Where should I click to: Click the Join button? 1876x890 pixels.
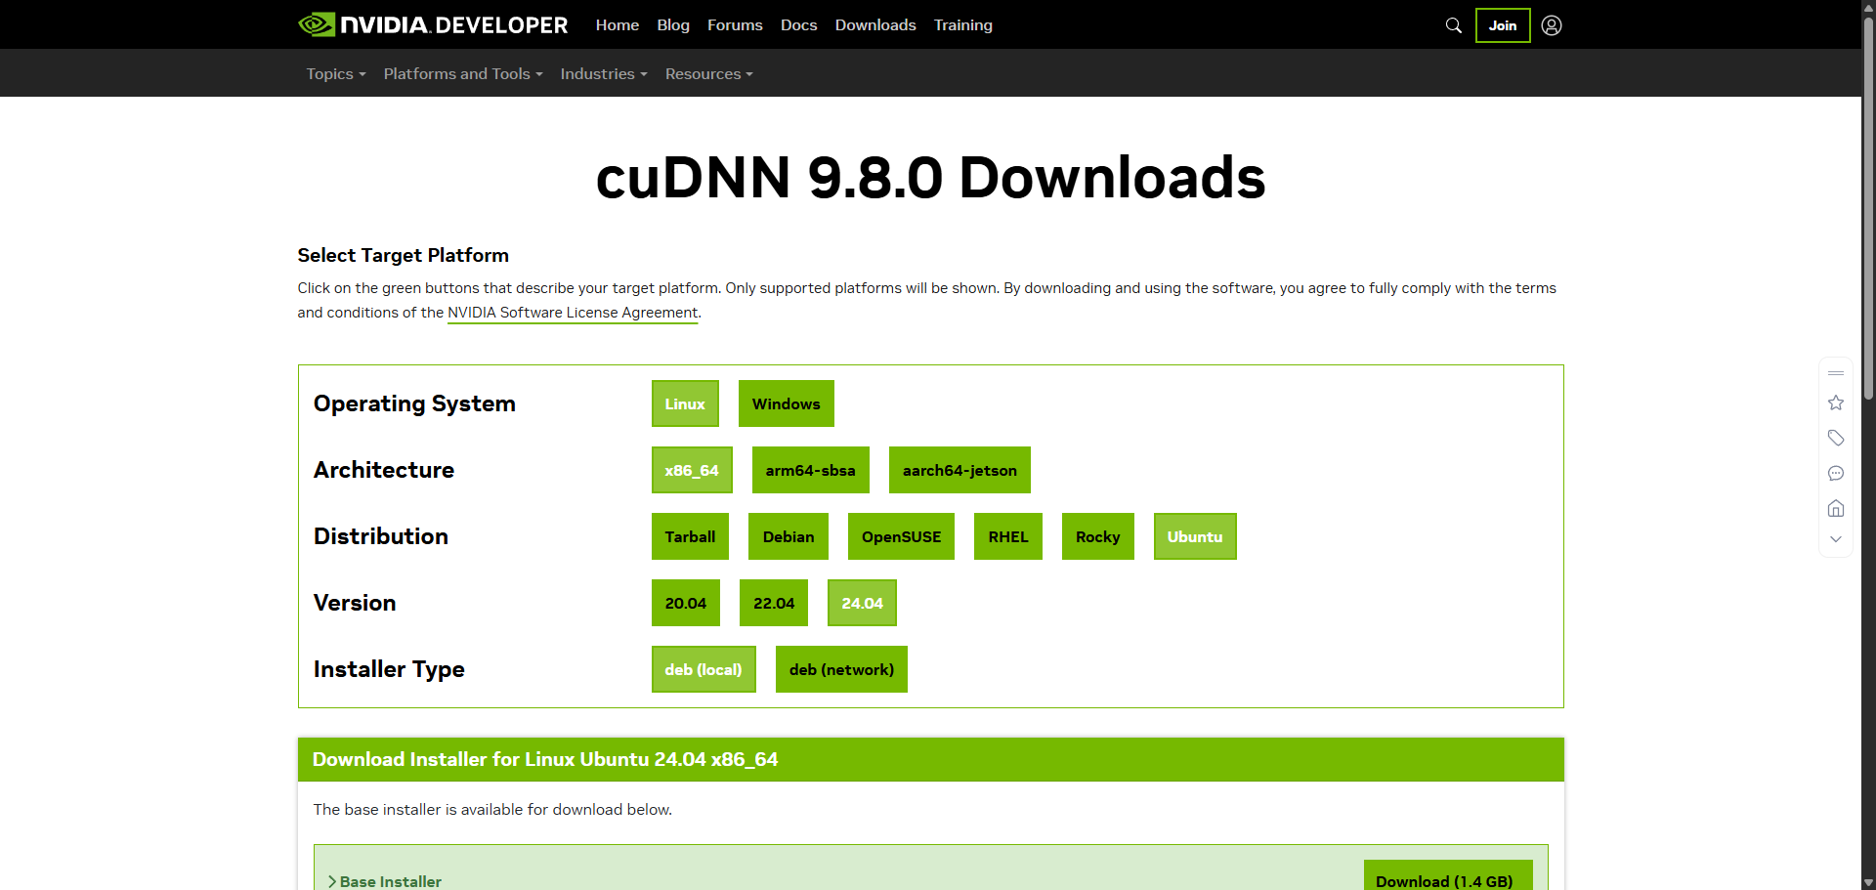[x=1503, y=25]
